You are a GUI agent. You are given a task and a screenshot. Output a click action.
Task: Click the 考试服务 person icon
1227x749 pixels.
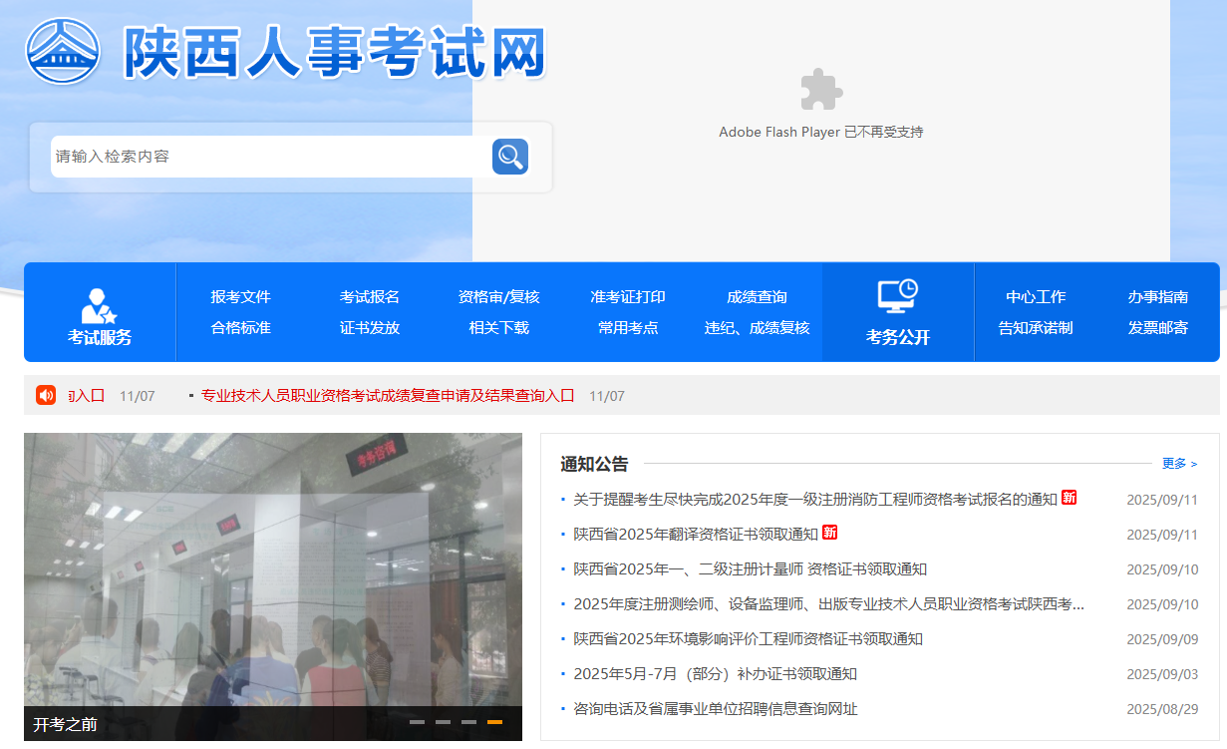click(x=100, y=304)
